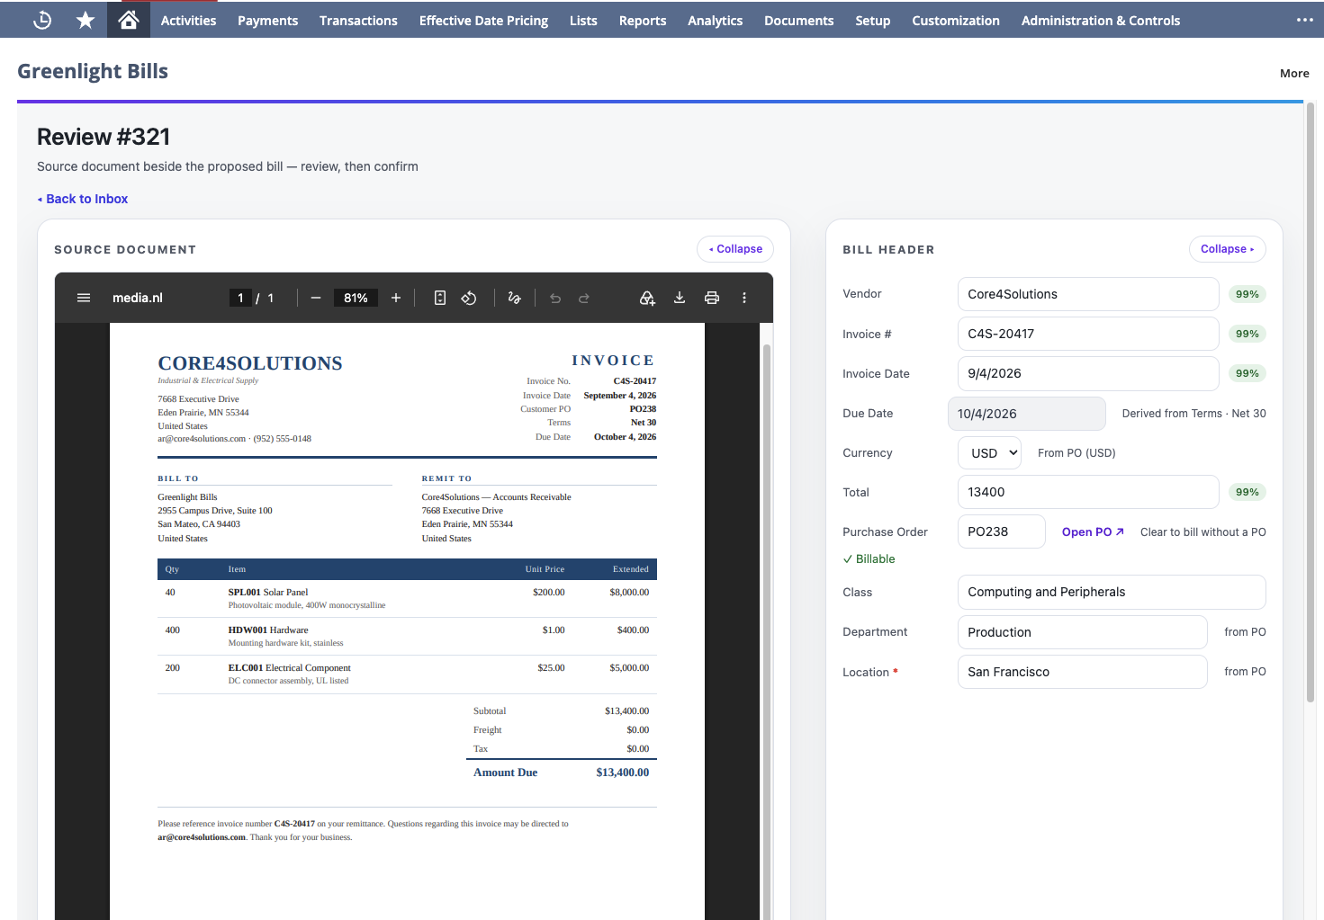The width and height of the screenshot is (1324, 920).
Task: Click the Derived from Terms · Net 30 note
Action: click(1193, 414)
